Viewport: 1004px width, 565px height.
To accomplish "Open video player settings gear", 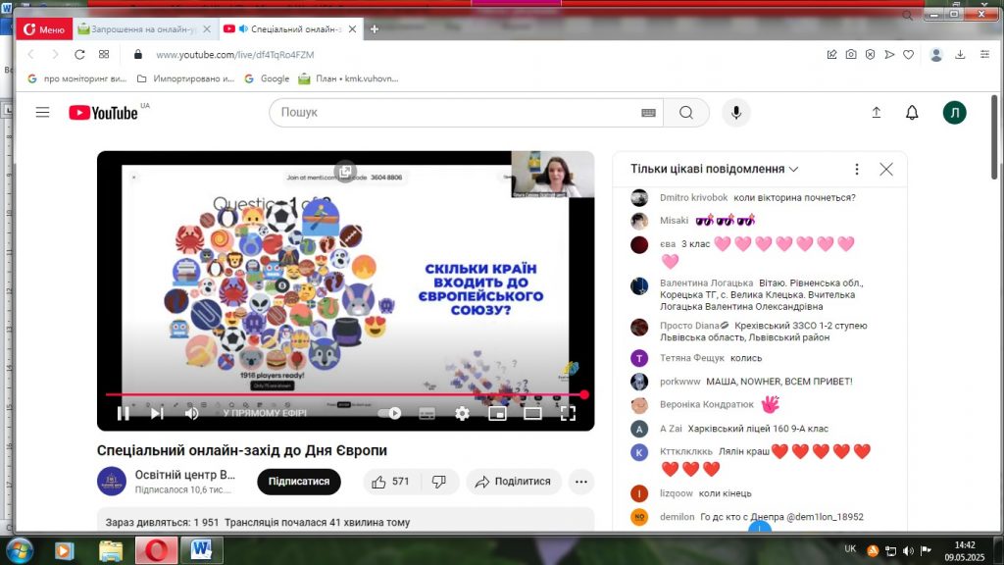I will click(x=462, y=413).
